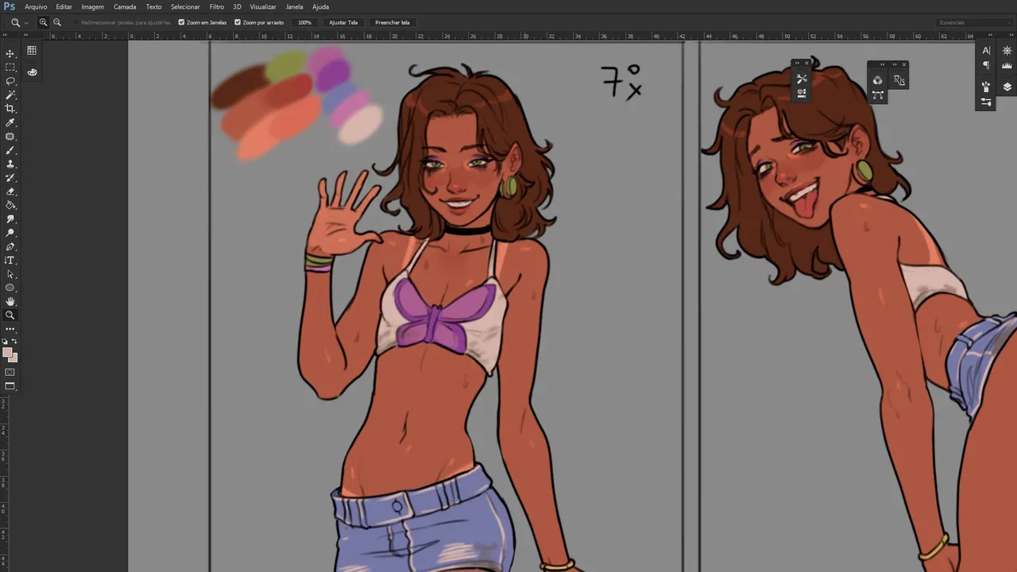Click the 'Ajustar Tela' button
The height and width of the screenshot is (572, 1017).
tap(343, 22)
